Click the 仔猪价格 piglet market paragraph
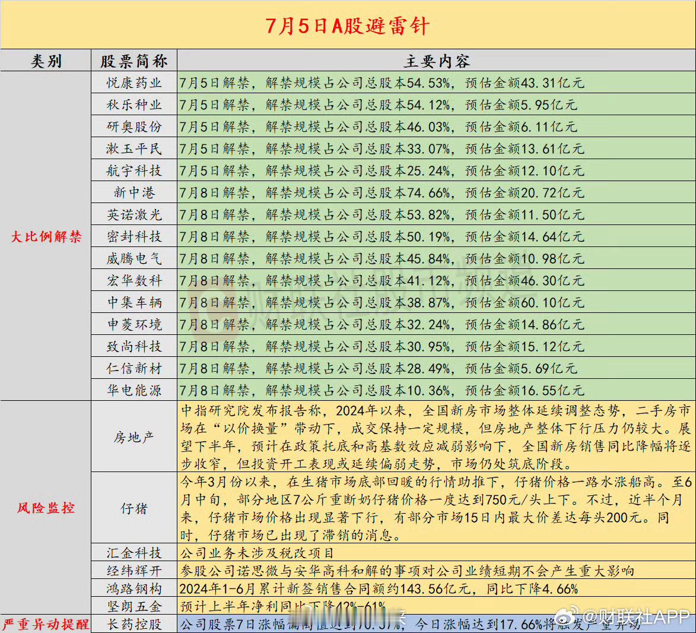This screenshot has width=696, height=633. 436,508
